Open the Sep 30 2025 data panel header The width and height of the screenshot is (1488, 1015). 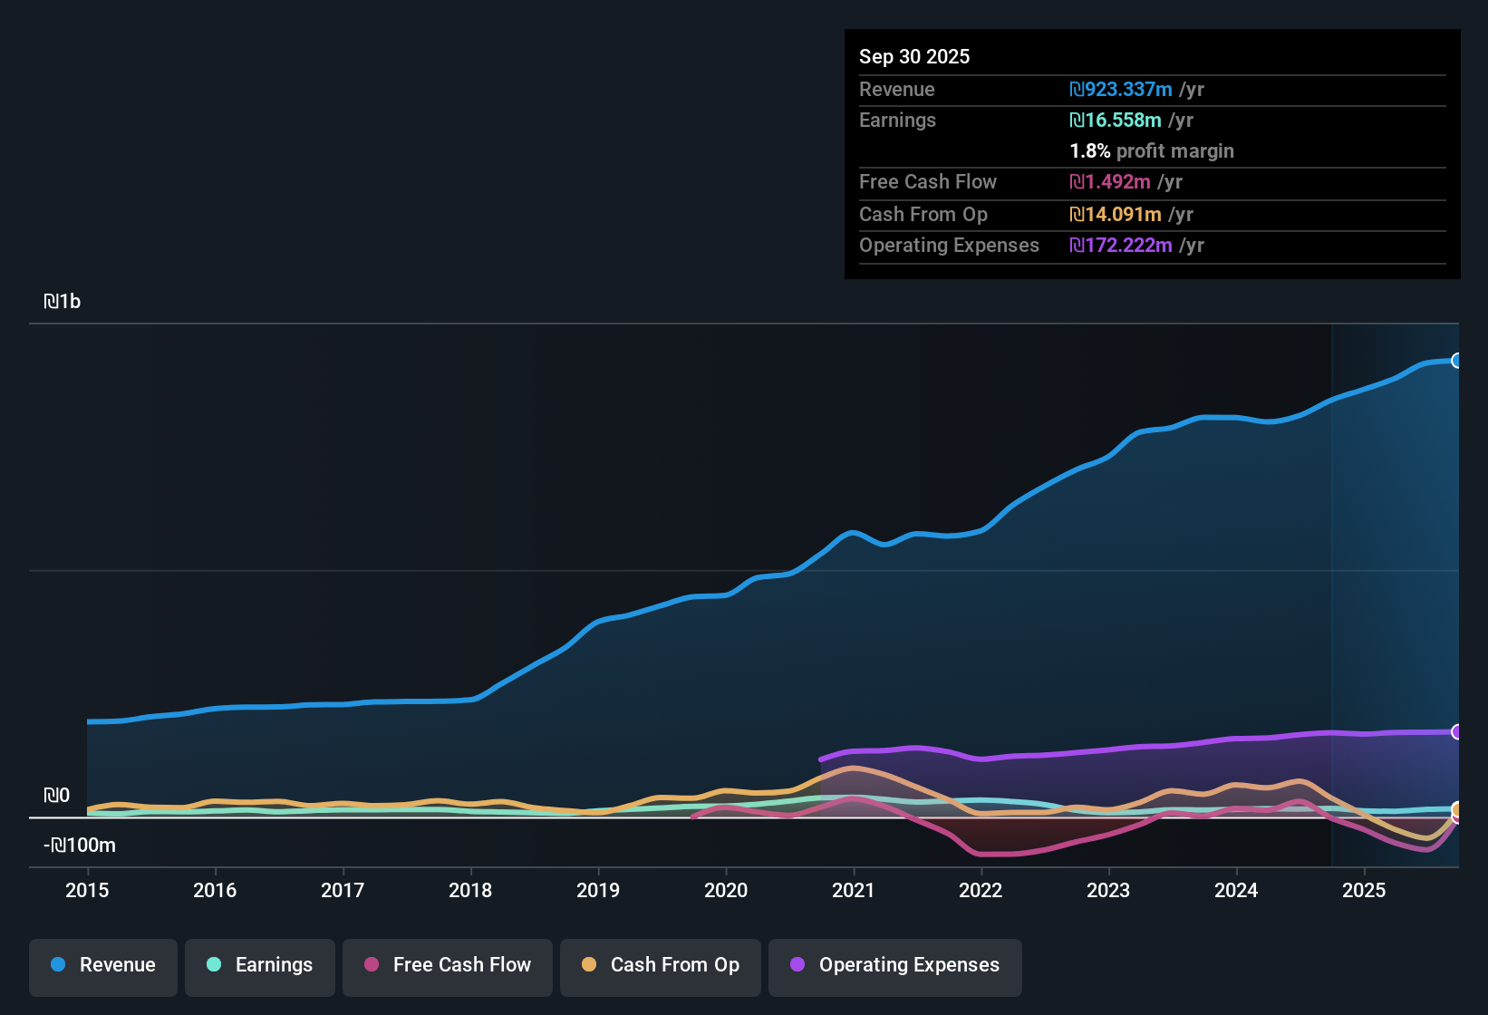(x=914, y=56)
